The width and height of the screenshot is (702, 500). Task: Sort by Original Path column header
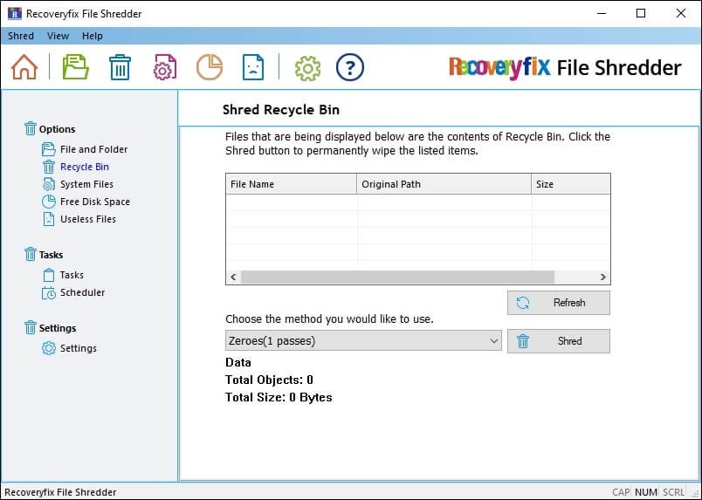444,184
